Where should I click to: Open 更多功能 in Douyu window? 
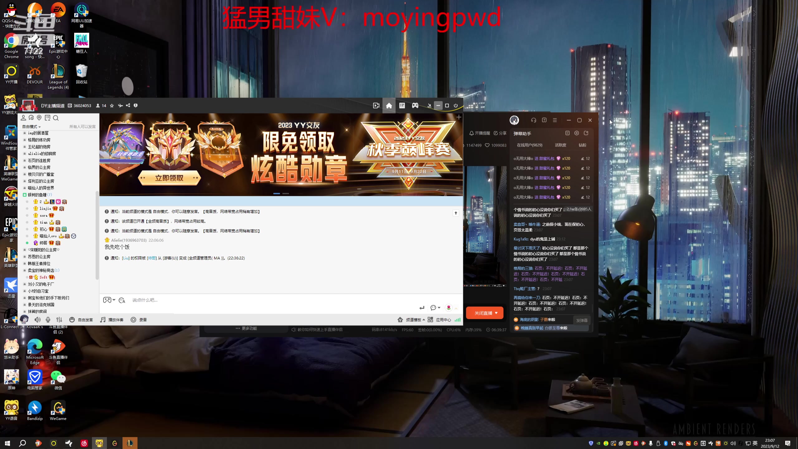pos(246,328)
